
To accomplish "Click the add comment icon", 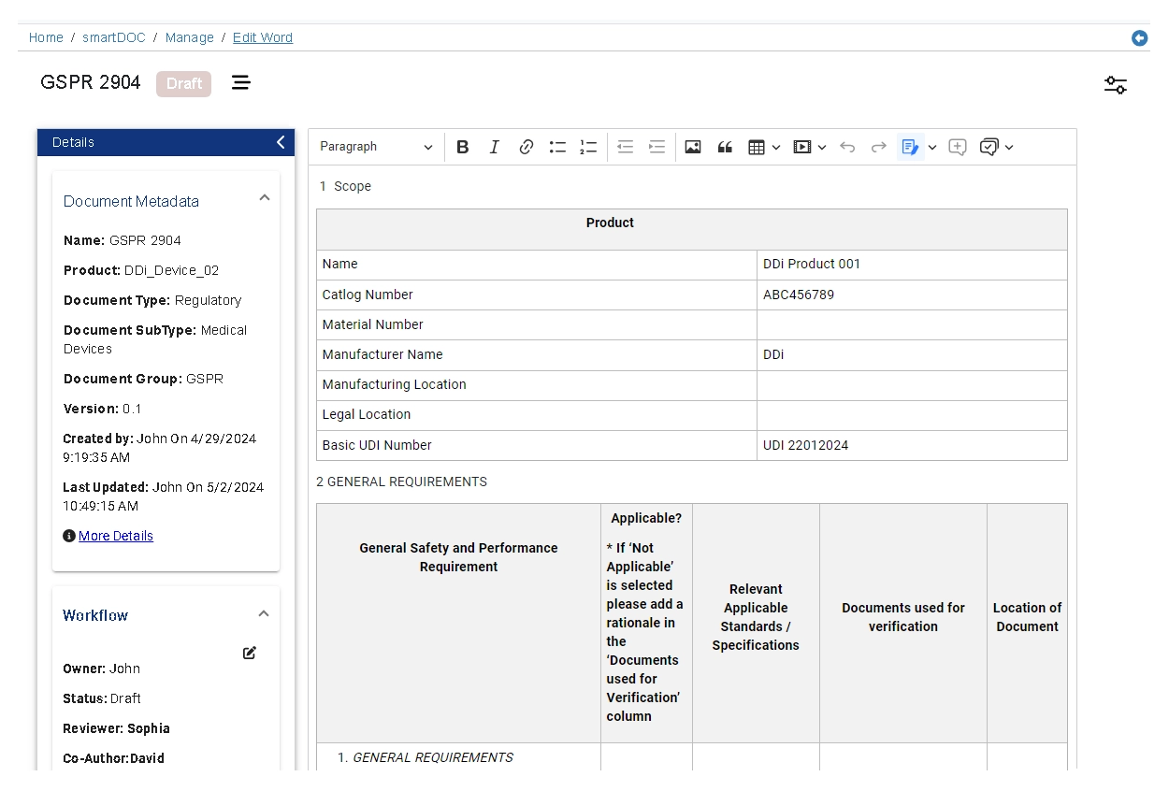I will point(957,147).
